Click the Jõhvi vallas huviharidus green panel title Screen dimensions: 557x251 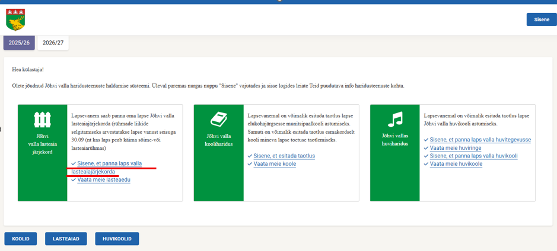(x=394, y=139)
